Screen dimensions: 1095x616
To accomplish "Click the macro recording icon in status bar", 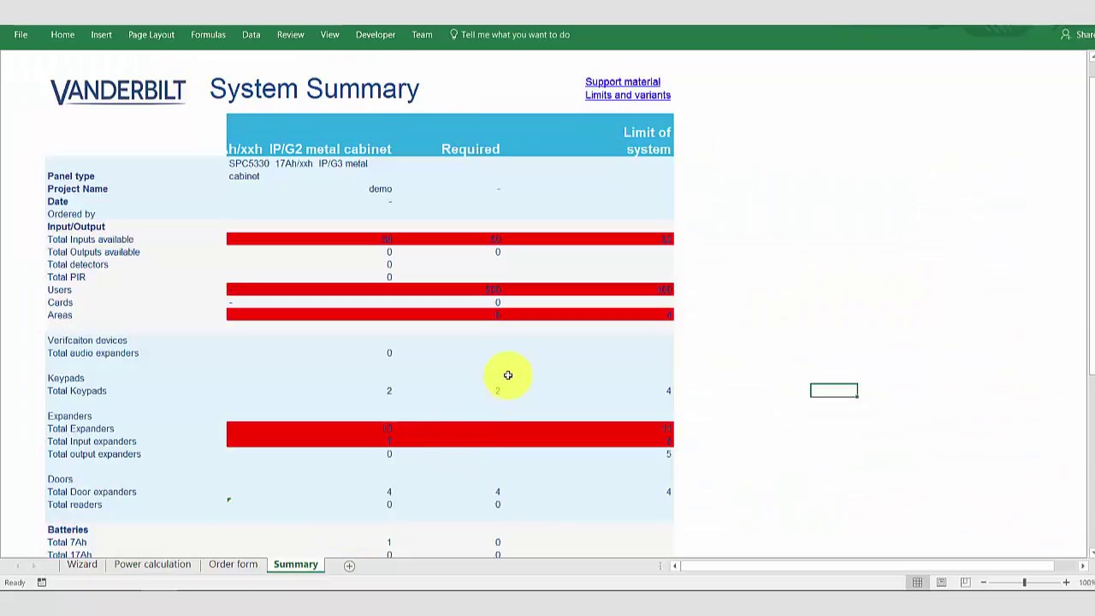I will 40,583.
